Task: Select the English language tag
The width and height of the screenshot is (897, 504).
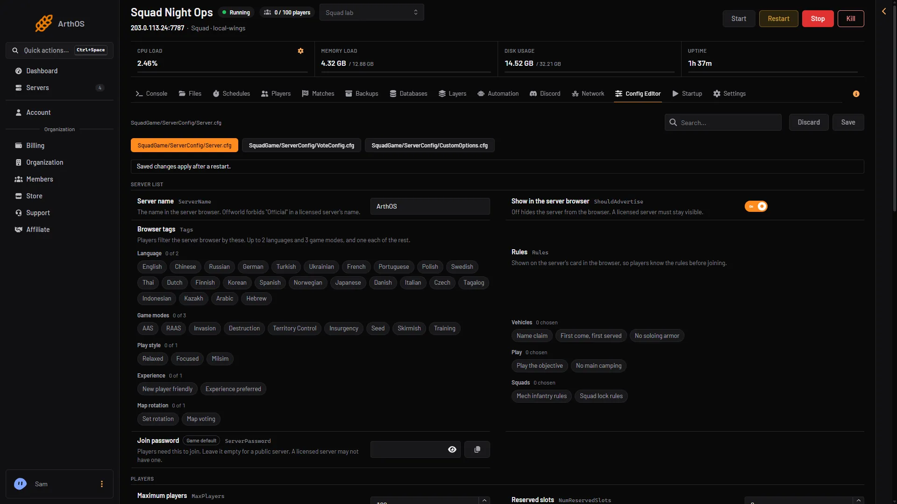Action: pos(152,267)
